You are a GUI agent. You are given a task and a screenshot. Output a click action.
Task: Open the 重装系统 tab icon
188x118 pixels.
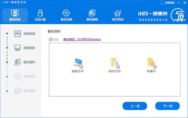click(x=15, y=13)
